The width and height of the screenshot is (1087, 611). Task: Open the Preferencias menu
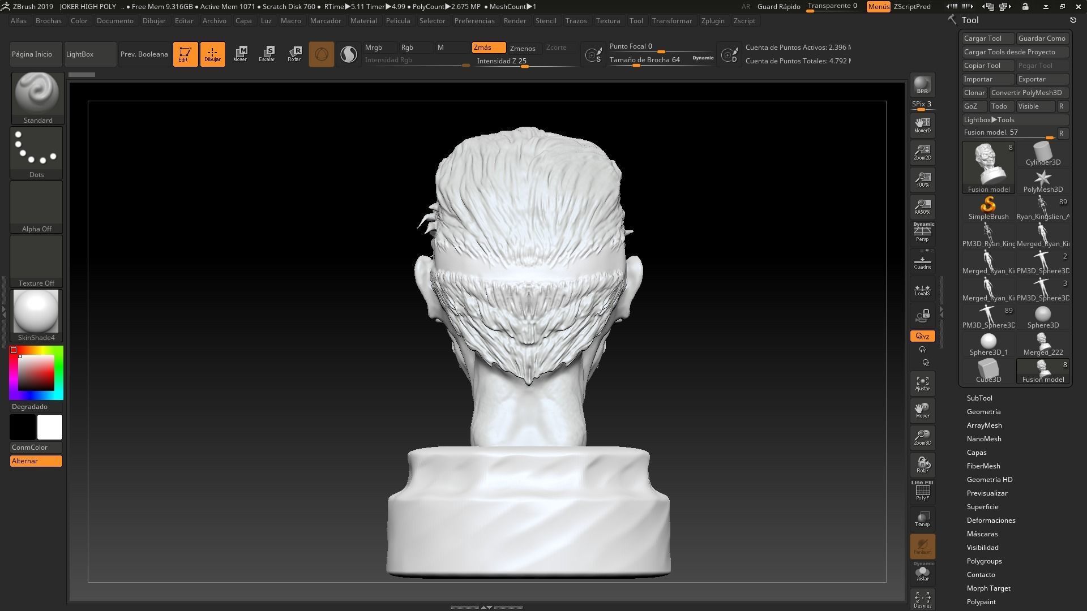click(x=474, y=21)
